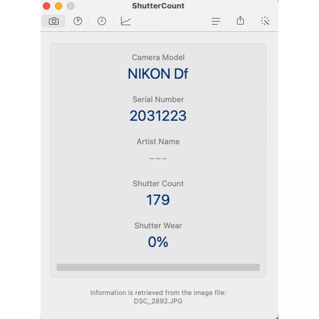Click the DSC_2892.JPG file name
Viewport: 319px width, 319px height.
point(158,301)
